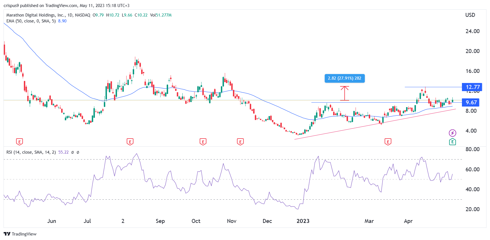
Task: Select the 12.77 price label
Action: tap(473, 87)
